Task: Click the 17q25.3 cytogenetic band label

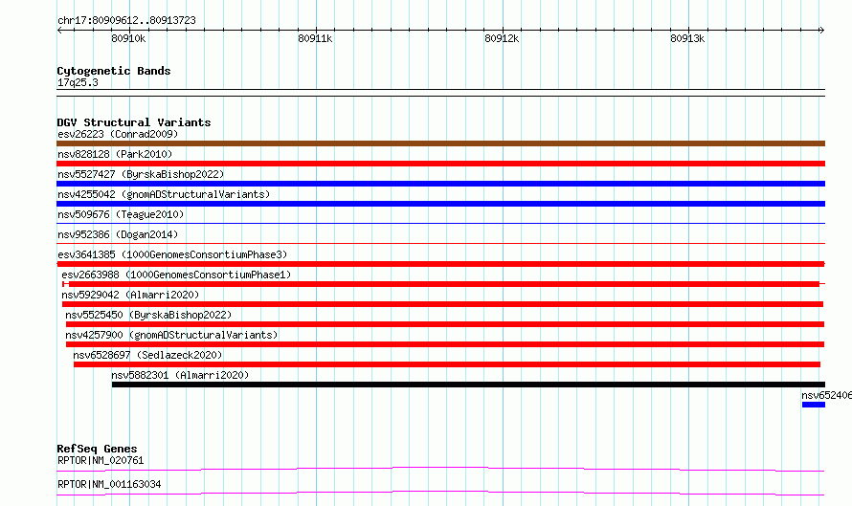Action: click(78, 82)
